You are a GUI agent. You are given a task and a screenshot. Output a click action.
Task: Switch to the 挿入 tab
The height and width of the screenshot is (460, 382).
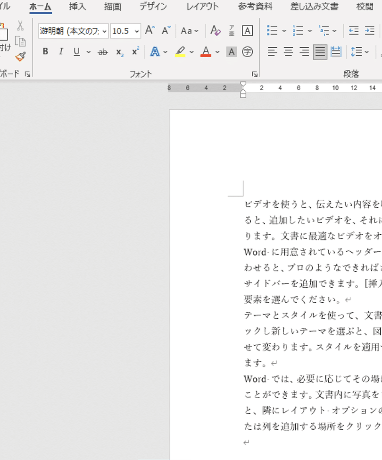click(77, 7)
